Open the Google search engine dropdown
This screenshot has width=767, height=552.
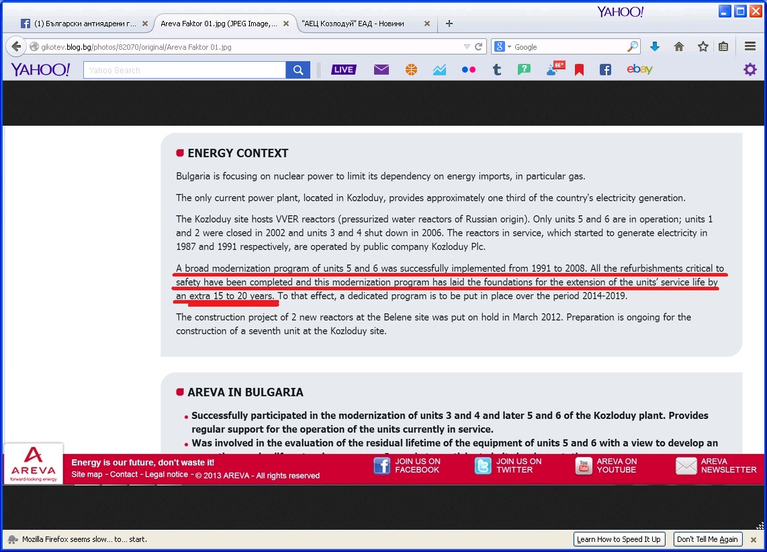pos(502,47)
